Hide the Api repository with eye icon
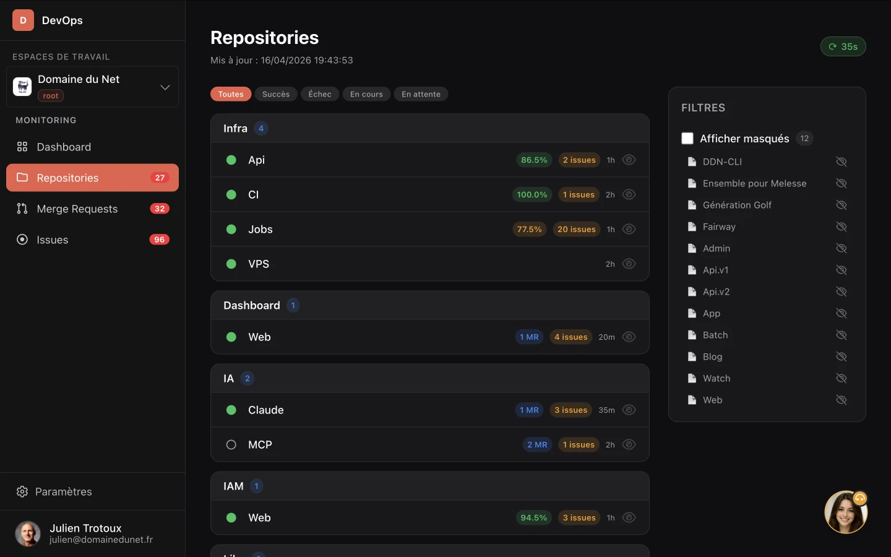The image size is (891, 557). tap(629, 160)
